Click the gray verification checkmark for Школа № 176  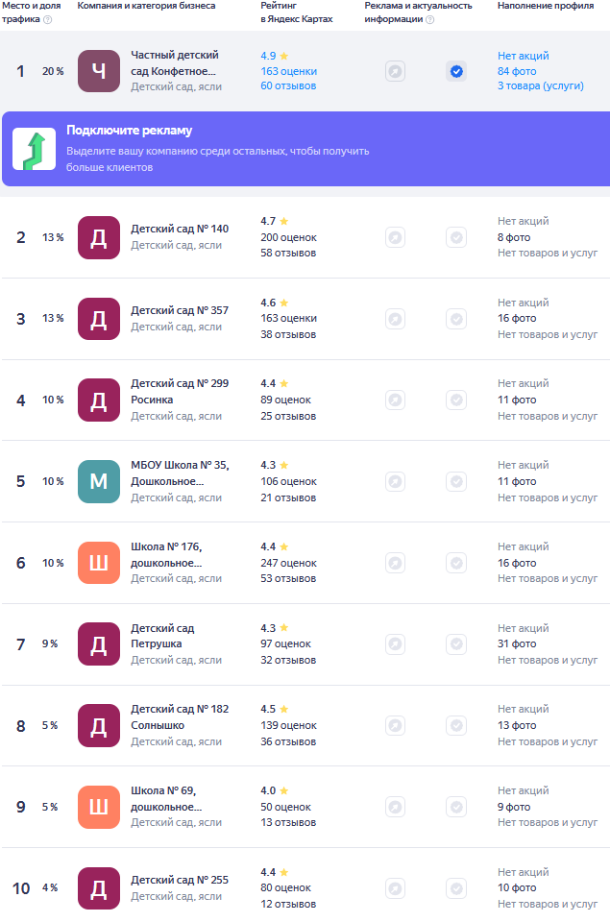[x=456, y=563]
